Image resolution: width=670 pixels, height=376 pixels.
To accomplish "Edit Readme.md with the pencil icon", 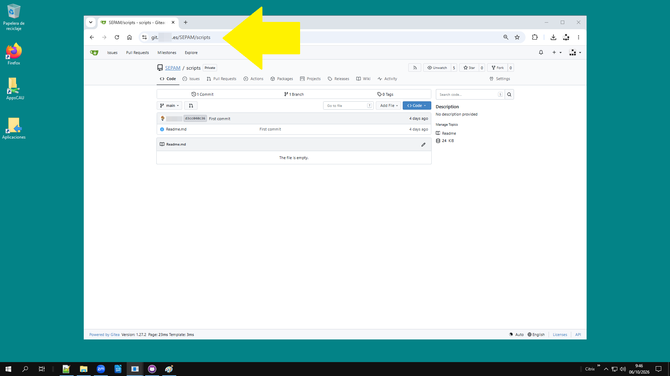I will (x=423, y=144).
